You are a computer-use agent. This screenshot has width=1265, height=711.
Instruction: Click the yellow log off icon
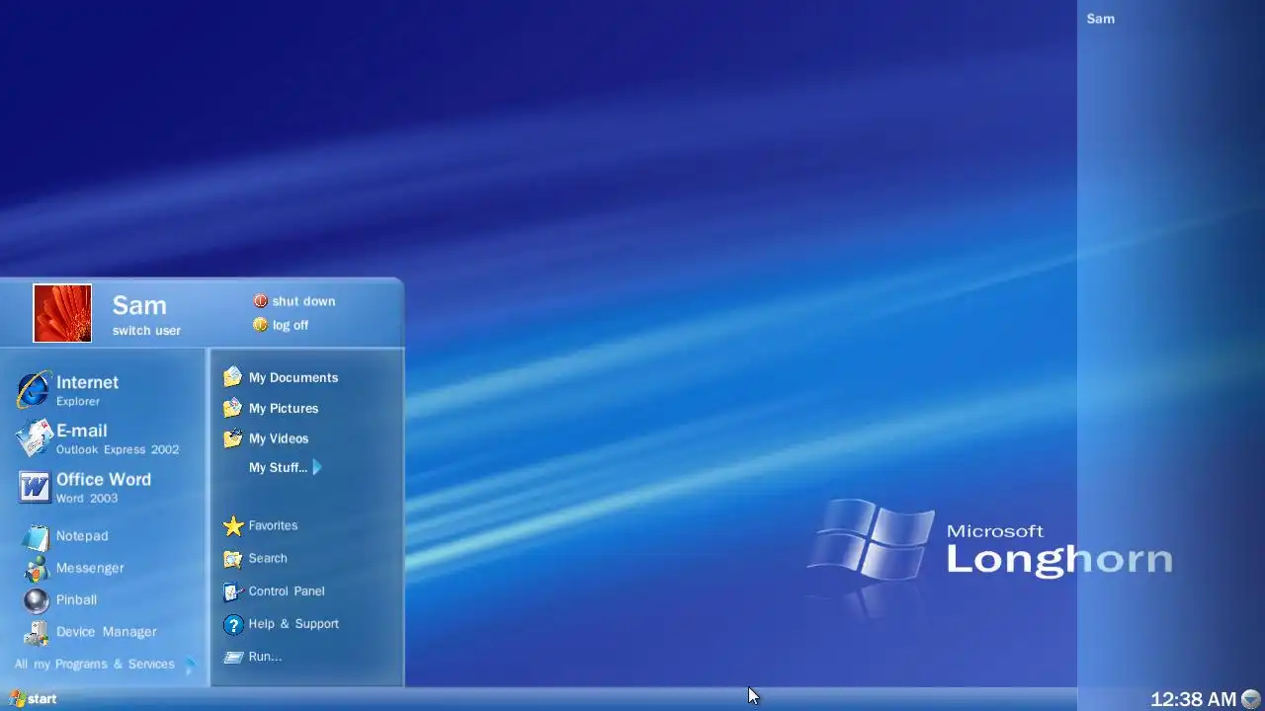261,325
